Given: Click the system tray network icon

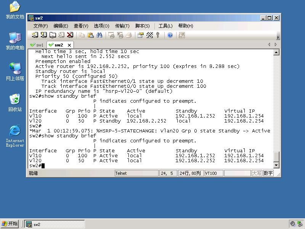Looking at the screenshot, I should pyautogui.click(x=300, y=224).
